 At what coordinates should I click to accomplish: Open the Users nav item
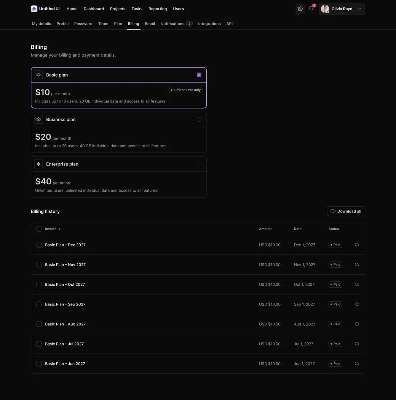[x=178, y=9]
